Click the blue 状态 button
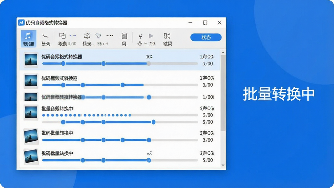Screen dimensions: 334x188 point(206,37)
